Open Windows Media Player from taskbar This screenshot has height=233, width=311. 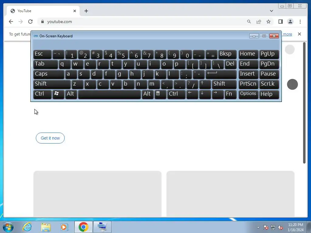pos(64,227)
